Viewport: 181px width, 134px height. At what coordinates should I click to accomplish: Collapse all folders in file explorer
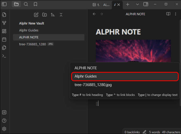(x=61, y=15)
